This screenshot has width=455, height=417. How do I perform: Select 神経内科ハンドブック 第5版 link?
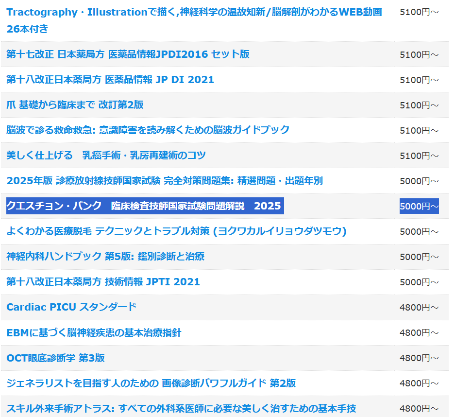[x=105, y=257]
